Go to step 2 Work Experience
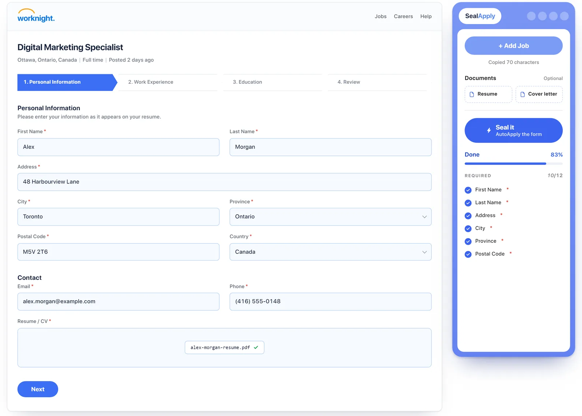 [x=168, y=82]
